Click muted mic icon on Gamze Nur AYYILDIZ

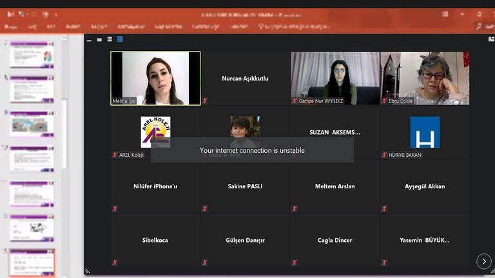point(295,101)
